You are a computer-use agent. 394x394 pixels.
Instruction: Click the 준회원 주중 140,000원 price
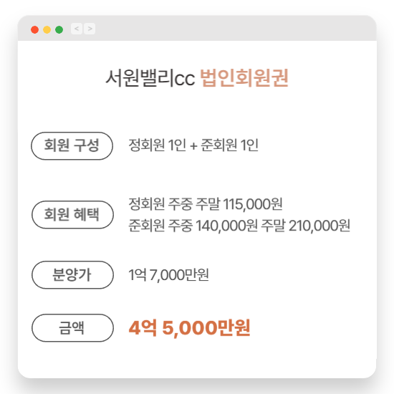[x=193, y=226]
